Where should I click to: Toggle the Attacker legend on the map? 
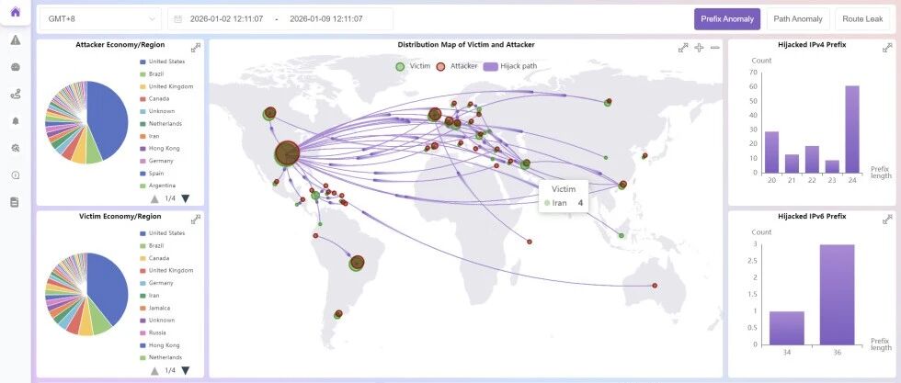[x=457, y=66]
